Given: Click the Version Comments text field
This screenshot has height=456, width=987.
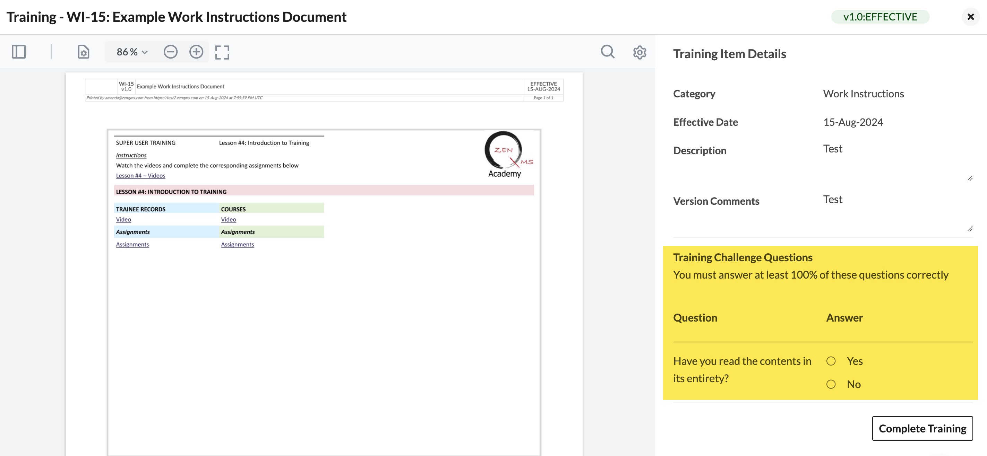Looking at the screenshot, I should [x=896, y=212].
